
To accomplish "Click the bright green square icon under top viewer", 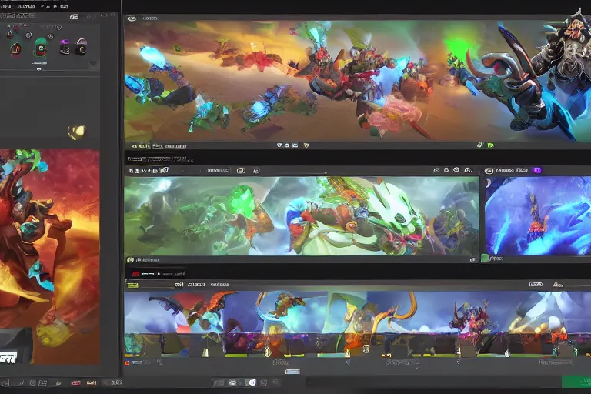I will 490,145.
